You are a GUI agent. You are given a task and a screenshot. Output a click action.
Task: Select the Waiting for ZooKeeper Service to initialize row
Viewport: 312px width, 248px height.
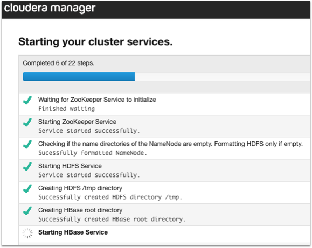click(164, 104)
